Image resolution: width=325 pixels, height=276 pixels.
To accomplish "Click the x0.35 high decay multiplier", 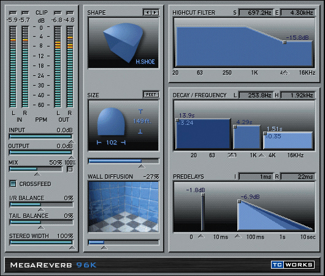I will (x=273, y=136).
